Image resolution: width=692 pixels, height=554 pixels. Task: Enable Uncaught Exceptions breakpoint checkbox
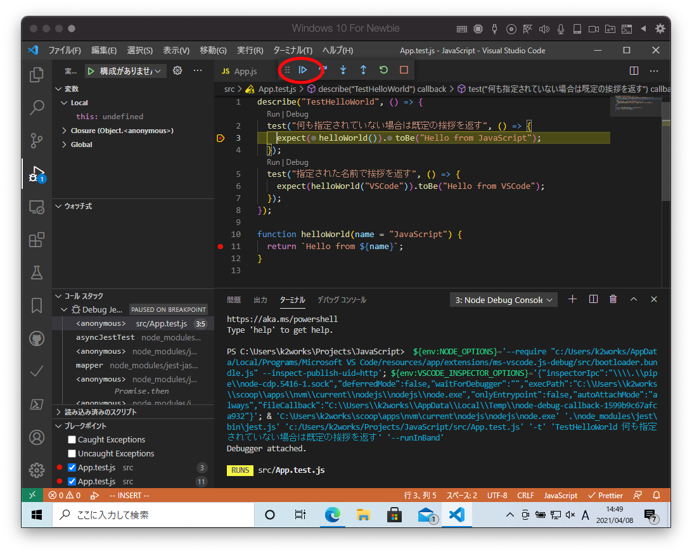[72, 454]
